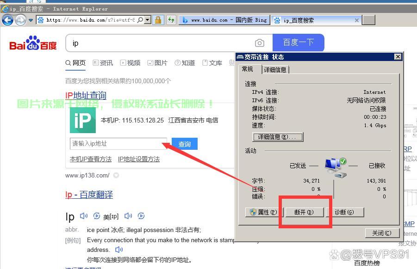The image size is (417, 269).
Task: Click the 断开(D) disconnect button
Action: pos(304,212)
